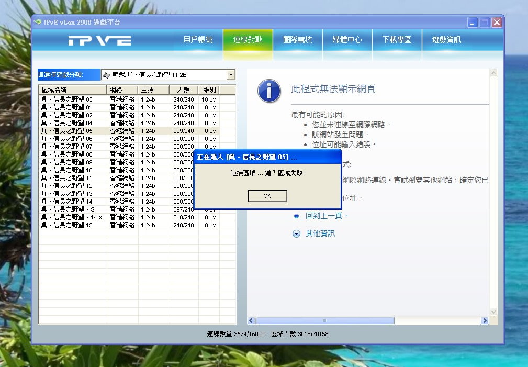The width and height of the screenshot is (528, 367).
Task: Switch to the 連線對戰 tab
Action: click(248, 40)
